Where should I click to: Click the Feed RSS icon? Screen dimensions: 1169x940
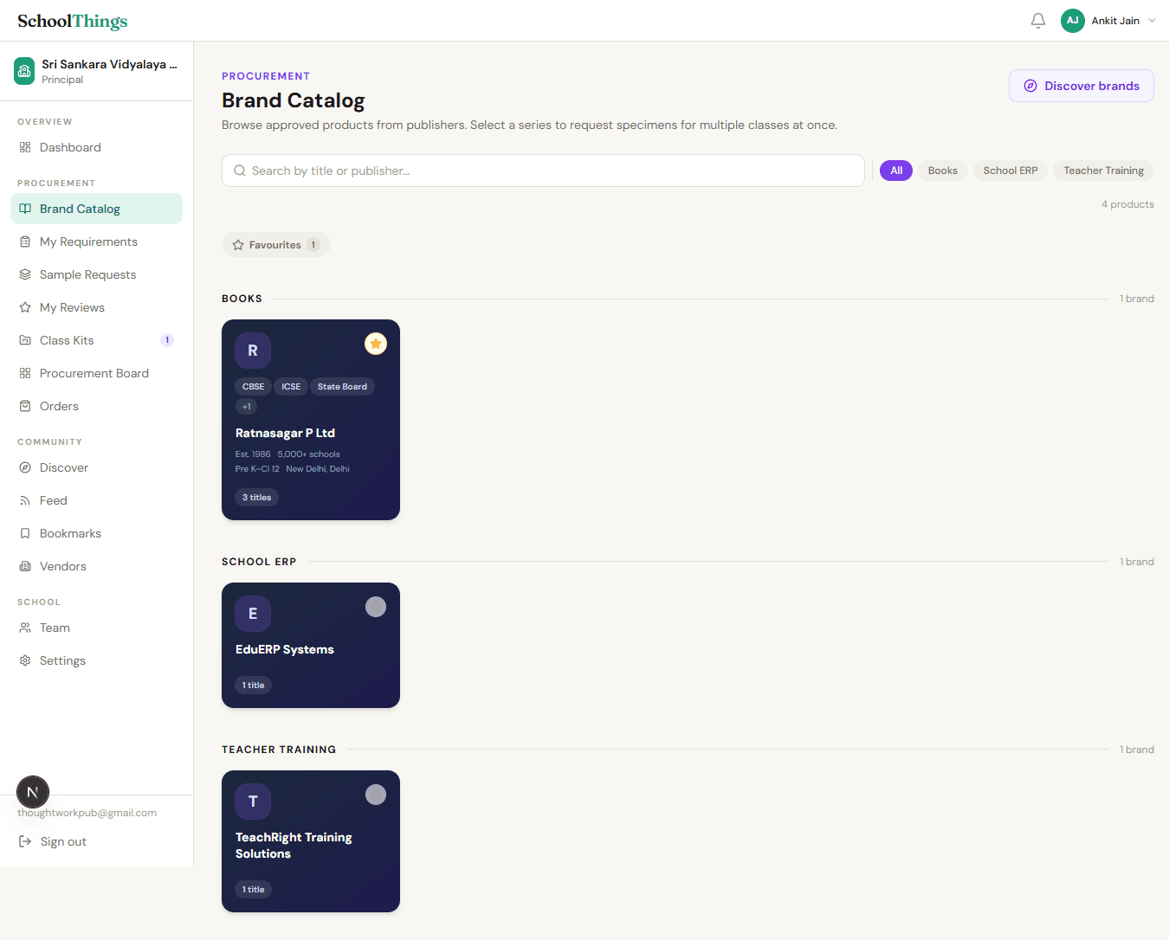pyautogui.click(x=25, y=500)
